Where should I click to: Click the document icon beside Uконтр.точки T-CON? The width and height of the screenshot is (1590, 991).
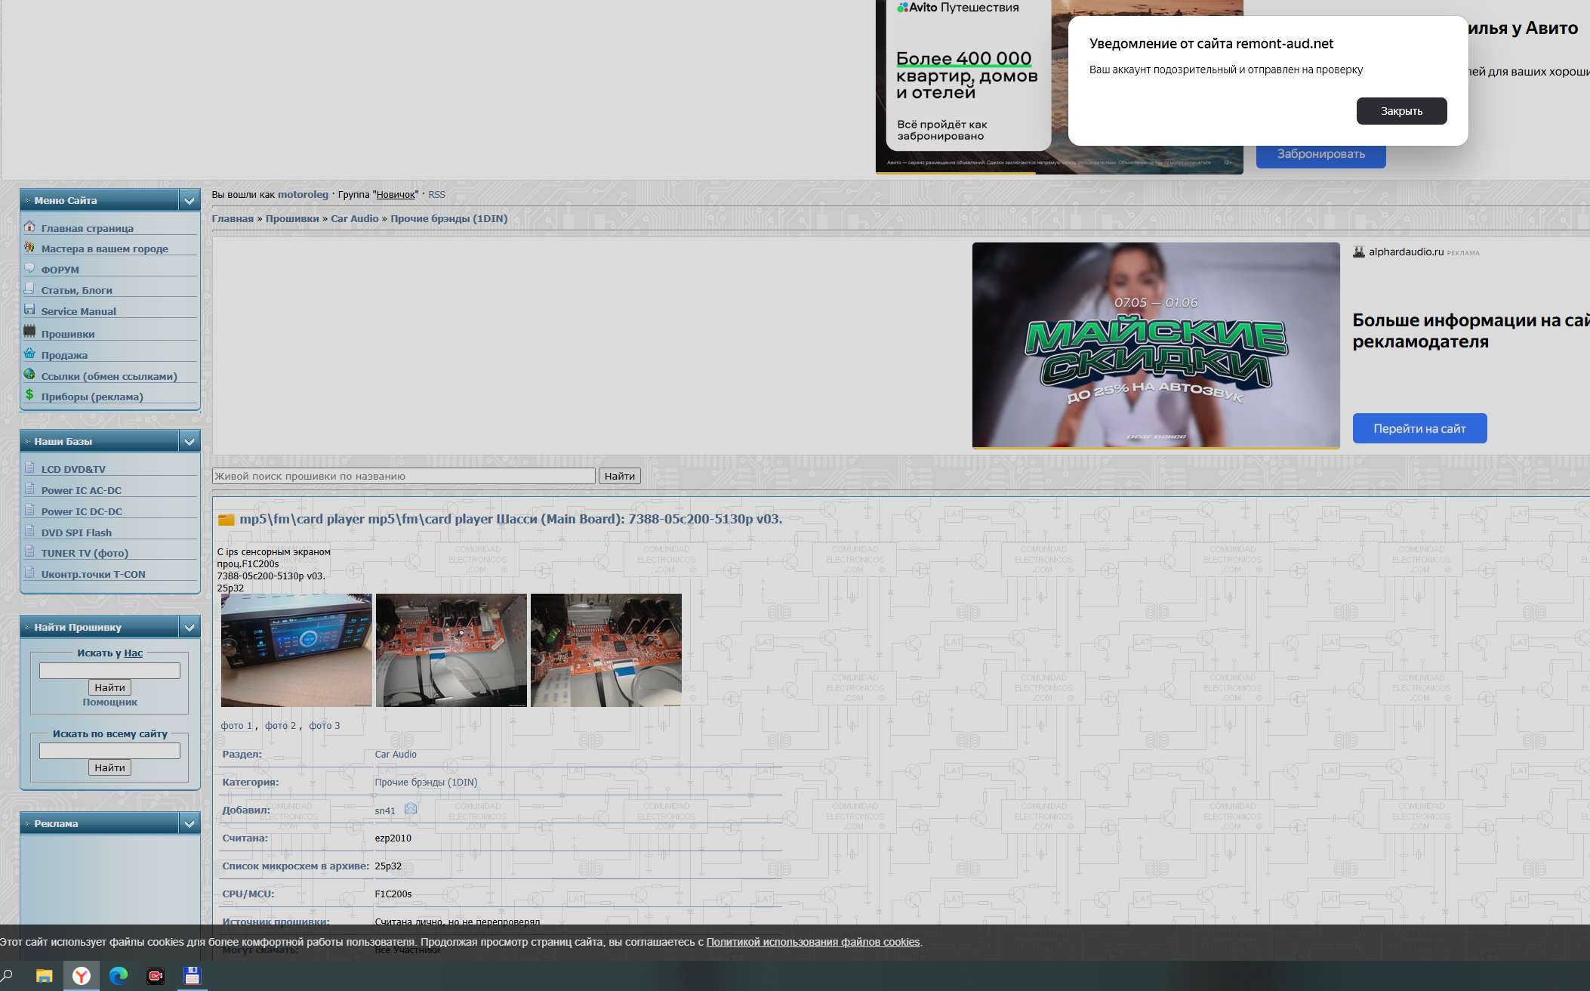pyautogui.click(x=29, y=573)
